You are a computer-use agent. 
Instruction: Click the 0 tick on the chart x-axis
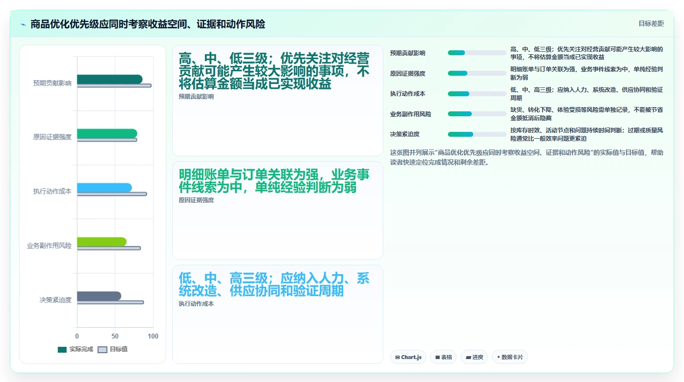click(x=77, y=336)
